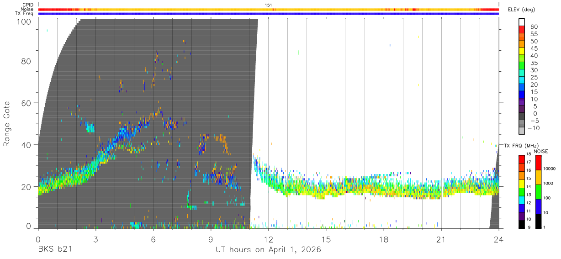Click the 9 hour tick on time axis
The height and width of the screenshot is (259, 561).
211,239
